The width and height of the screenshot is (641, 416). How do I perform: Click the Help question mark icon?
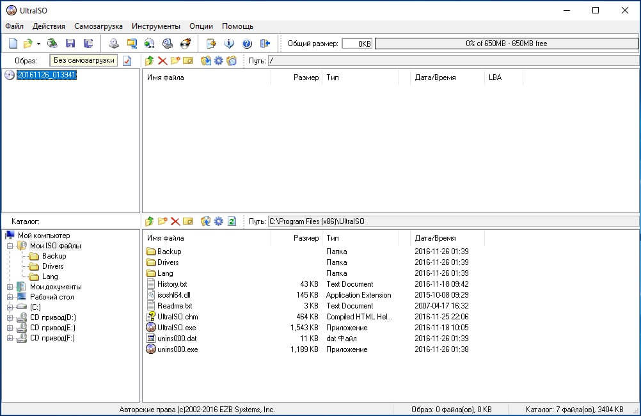[247, 44]
